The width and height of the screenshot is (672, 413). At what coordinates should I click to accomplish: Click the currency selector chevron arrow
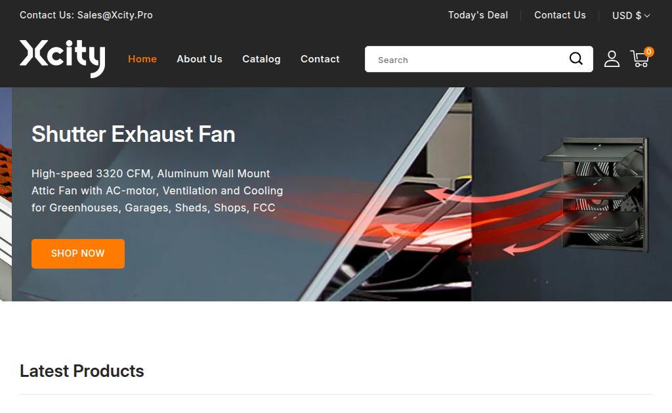647,16
